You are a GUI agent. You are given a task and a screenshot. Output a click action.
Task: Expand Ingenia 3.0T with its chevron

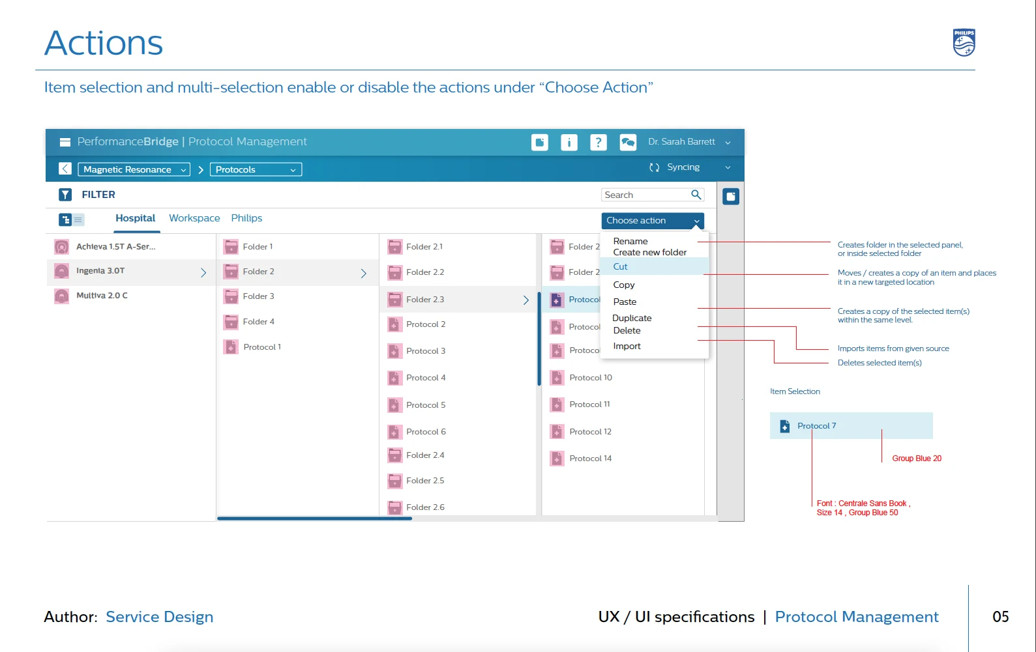(x=203, y=273)
